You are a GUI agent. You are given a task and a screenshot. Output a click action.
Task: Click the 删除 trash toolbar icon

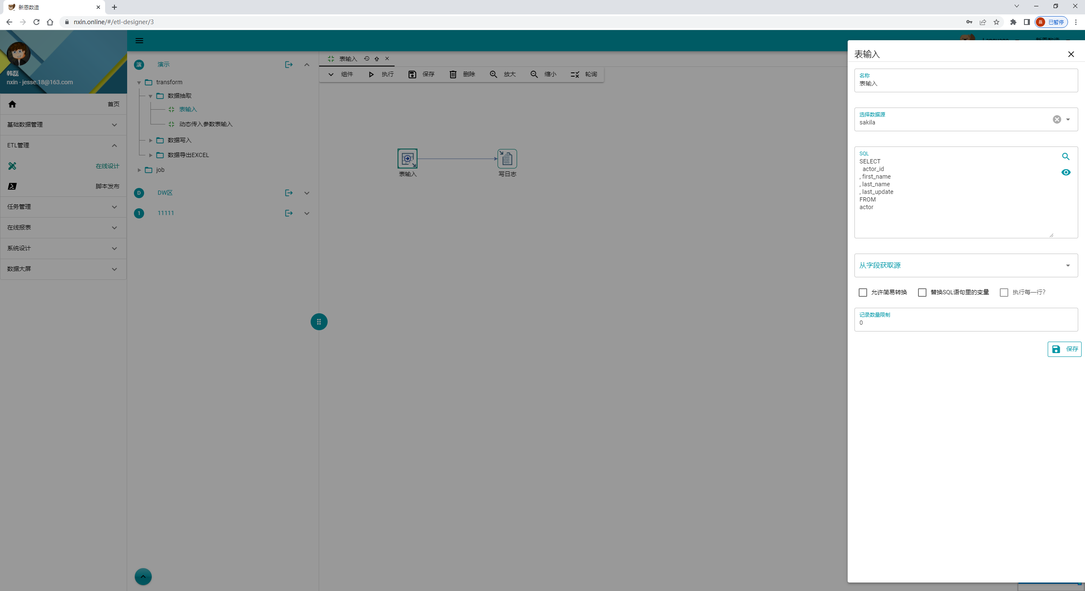pos(453,75)
